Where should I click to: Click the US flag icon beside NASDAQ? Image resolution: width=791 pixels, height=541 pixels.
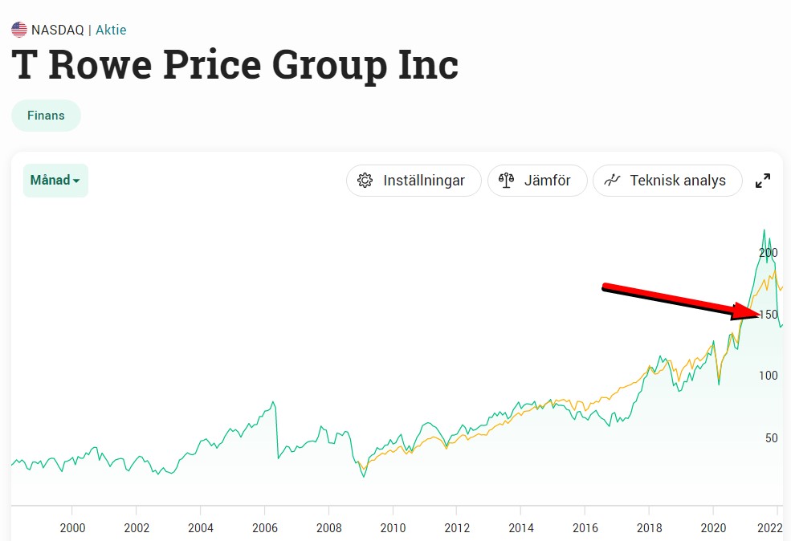point(19,31)
